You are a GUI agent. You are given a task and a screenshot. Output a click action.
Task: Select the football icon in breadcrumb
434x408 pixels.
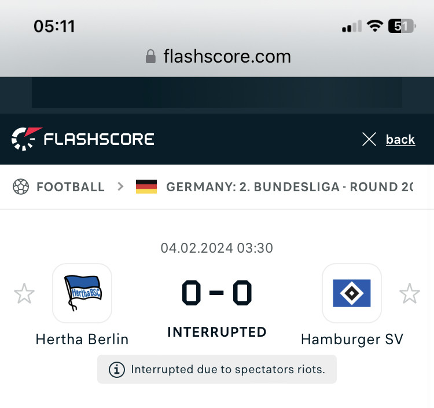pyautogui.click(x=21, y=187)
